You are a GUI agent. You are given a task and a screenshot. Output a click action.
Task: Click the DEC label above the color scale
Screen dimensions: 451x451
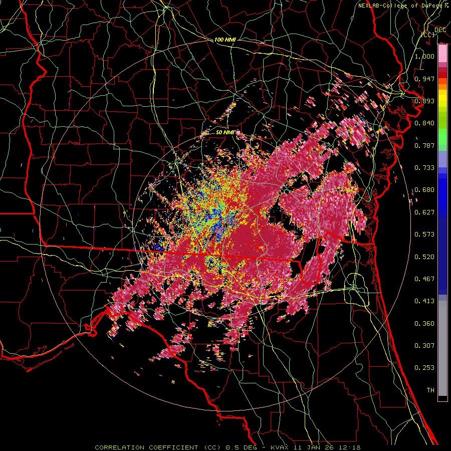tap(440, 30)
